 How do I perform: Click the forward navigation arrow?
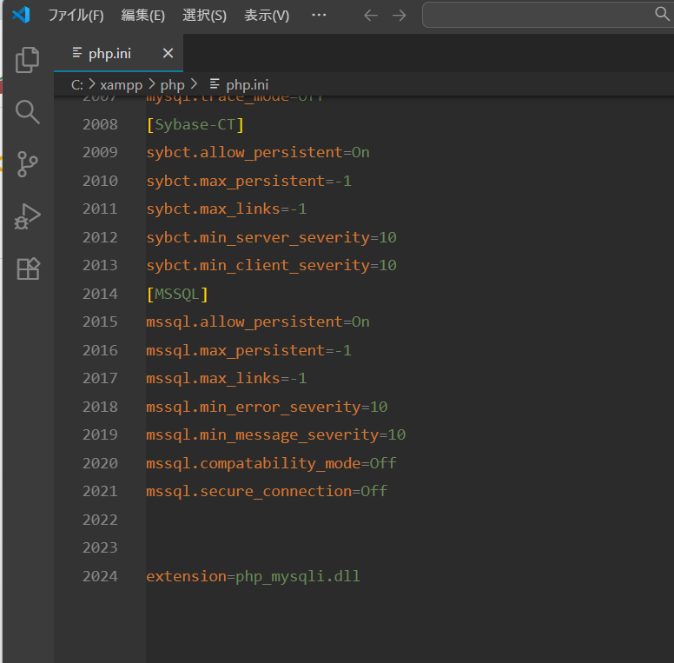[x=399, y=16]
